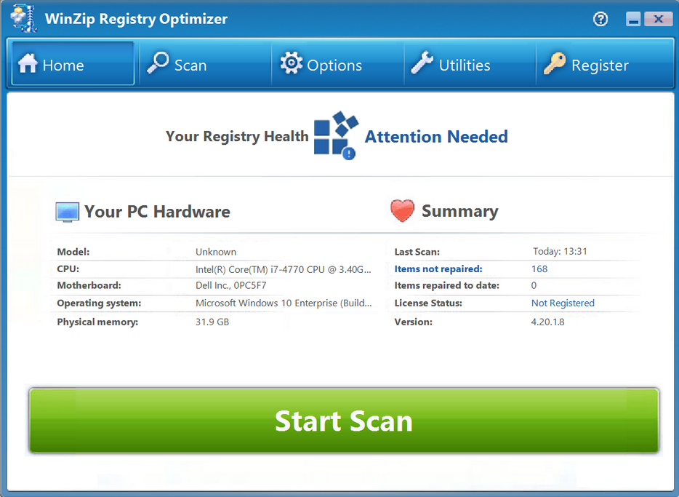
Task: Click the Items not repaired label
Action: 438,269
